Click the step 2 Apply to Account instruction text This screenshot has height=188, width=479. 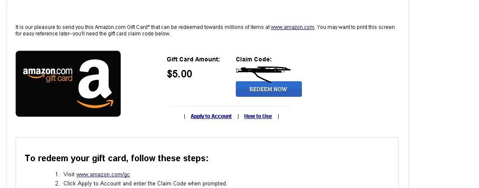145,184
